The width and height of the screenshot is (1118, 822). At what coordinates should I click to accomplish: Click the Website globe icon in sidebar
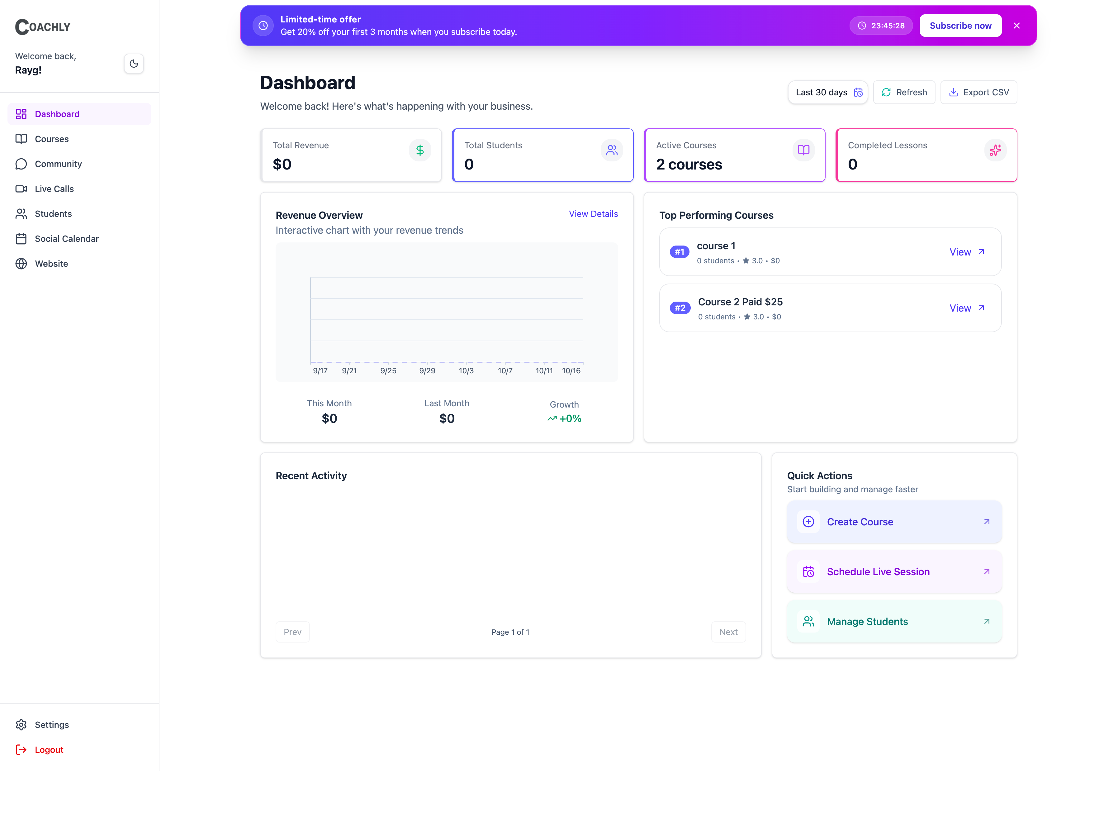[21, 263]
